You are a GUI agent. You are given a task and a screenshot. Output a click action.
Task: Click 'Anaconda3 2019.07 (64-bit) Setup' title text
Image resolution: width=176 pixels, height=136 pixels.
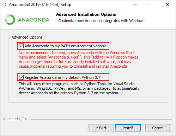[40, 5]
